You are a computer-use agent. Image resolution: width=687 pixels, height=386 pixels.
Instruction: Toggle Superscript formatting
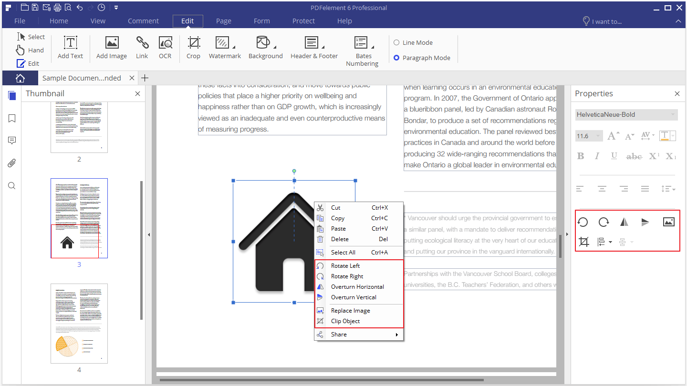[654, 156]
